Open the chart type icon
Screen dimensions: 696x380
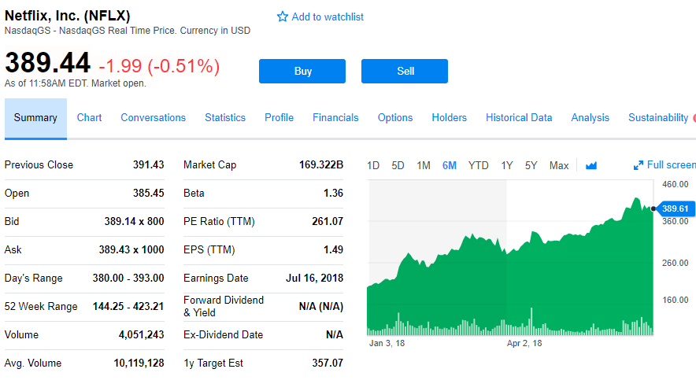pyautogui.click(x=591, y=165)
